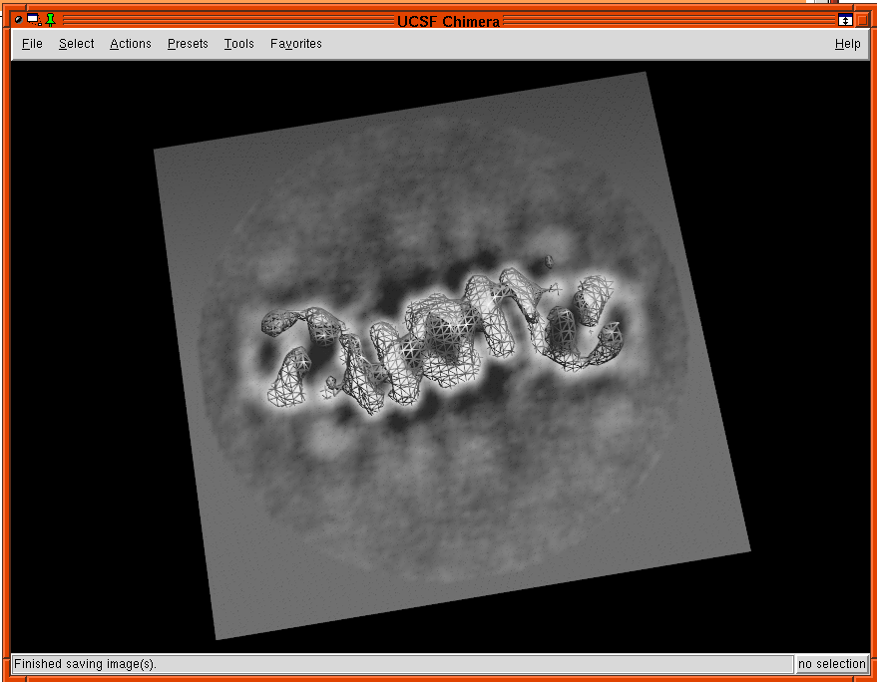This screenshot has height=682, width=877.
Task: Click the green pushpin icon in title bar
Action: (x=50, y=20)
